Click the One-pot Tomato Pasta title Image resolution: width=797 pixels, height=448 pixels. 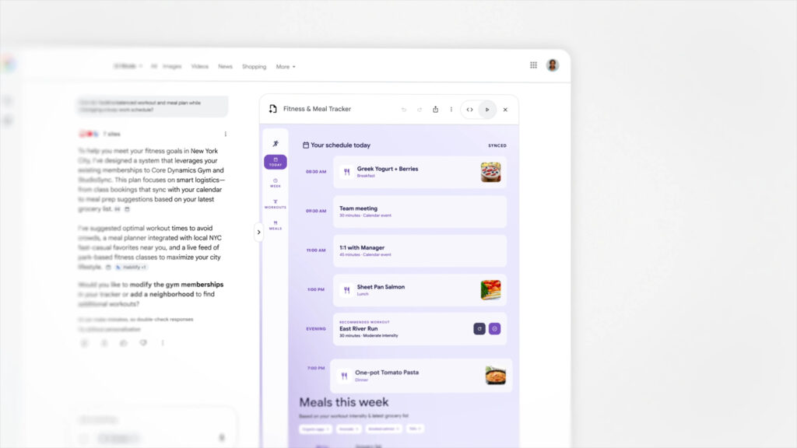coord(387,373)
